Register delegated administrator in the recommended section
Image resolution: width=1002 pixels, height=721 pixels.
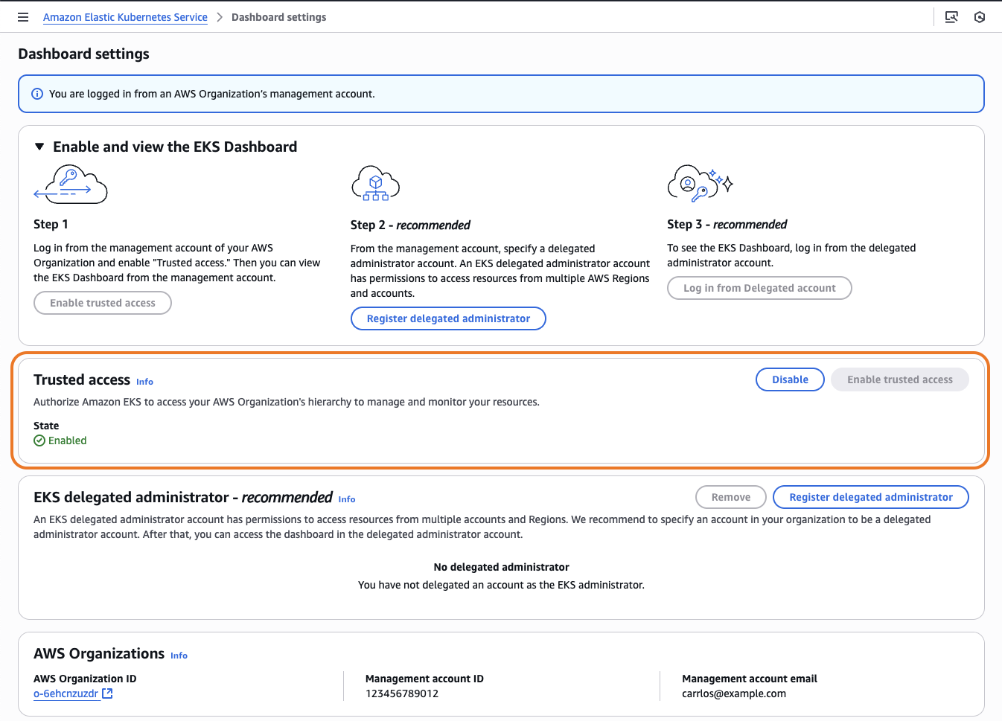point(870,496)
